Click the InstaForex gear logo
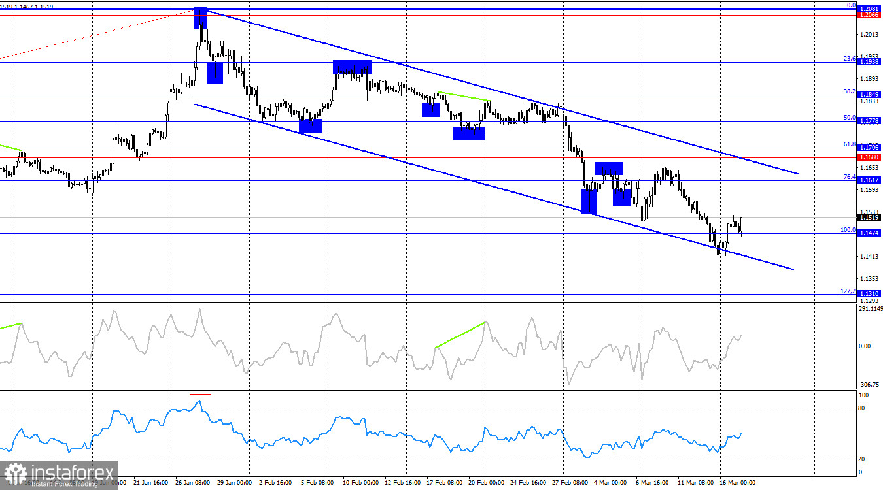The image size is (883, 490). 14,472
